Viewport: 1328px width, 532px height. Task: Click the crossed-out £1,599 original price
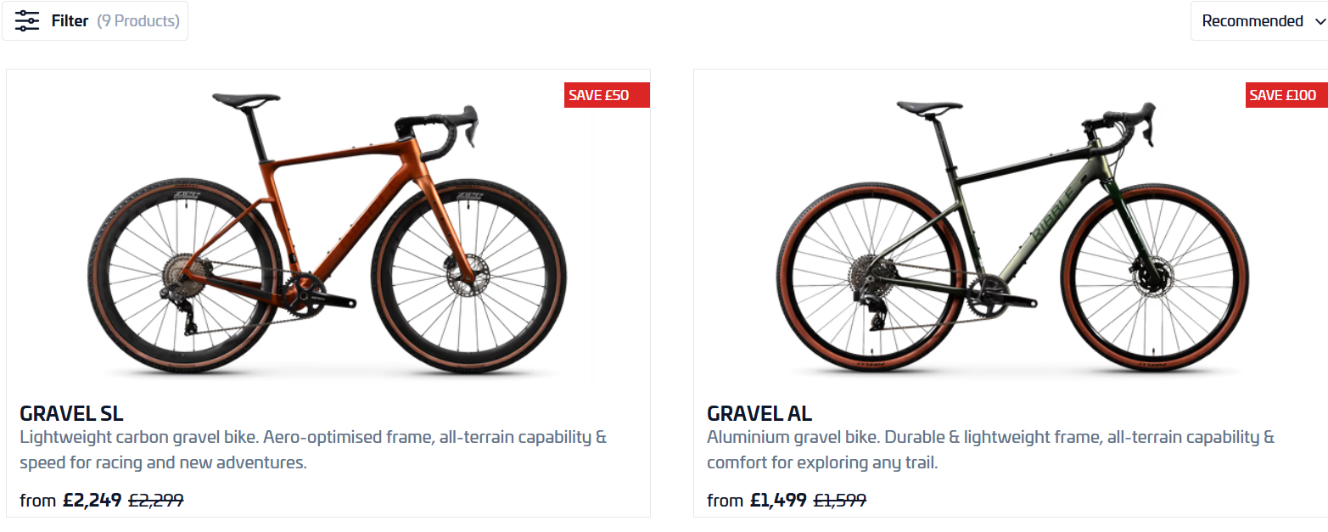(840, 501)
